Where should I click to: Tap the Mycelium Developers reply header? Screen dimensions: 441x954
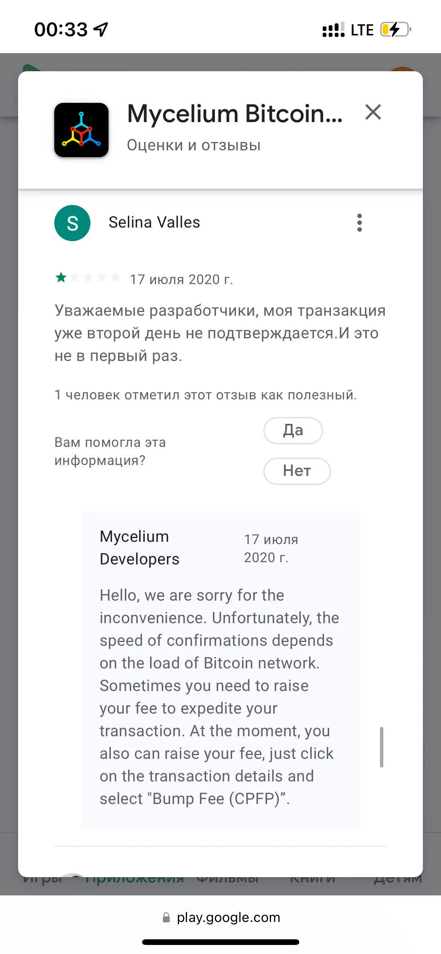pyautogui.click(x=139, y=548)
